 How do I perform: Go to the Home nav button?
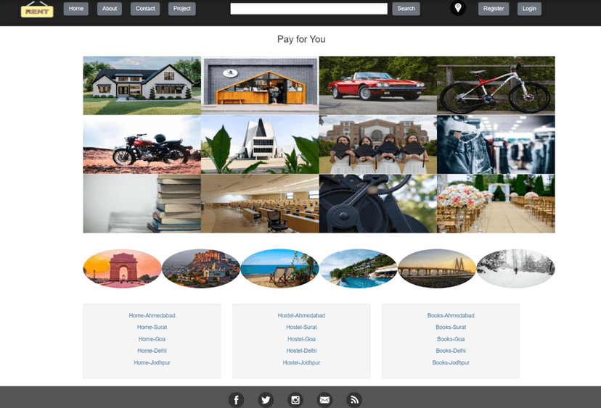coord(76,9)
